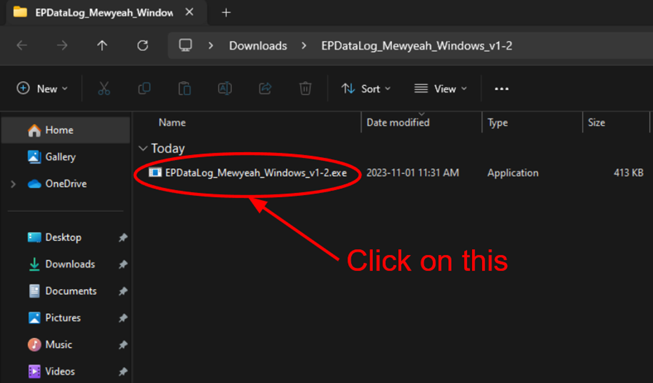Open the View options dropdown
The height and width of the screenshot is (383, 653).
pos(441,89)
